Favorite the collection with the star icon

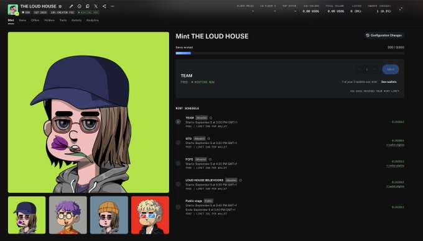click(60, 6)
